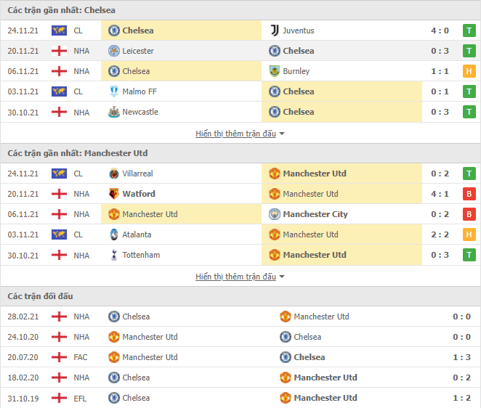Select the 28.02.21 Chelsea vs Manchester Utd head-to-head
The width and height of the screenshot is (481, 408).
[x=240, y=317]
